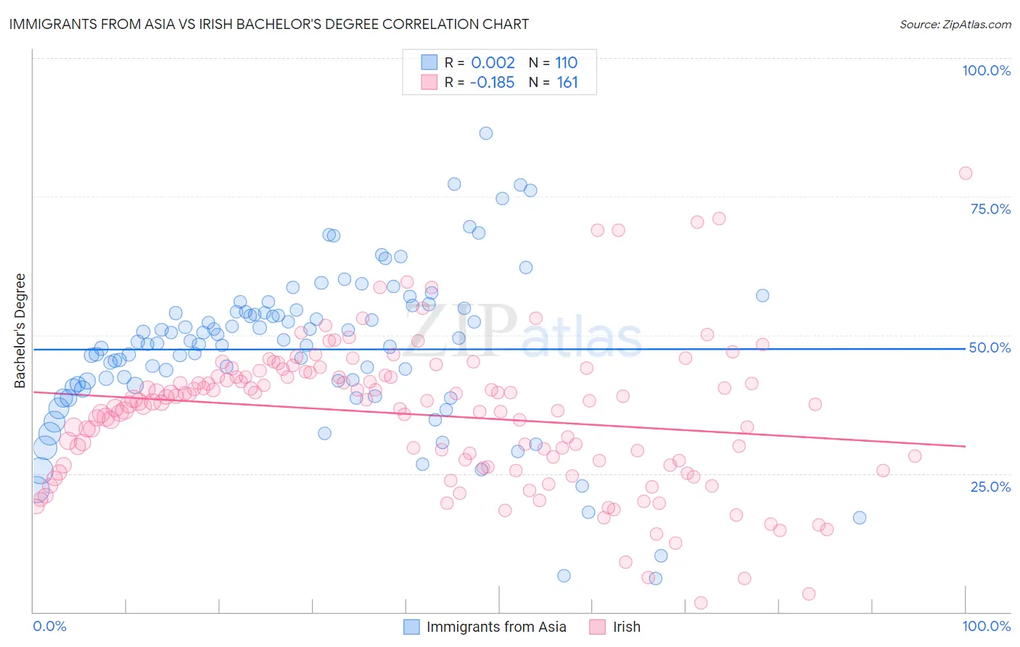Image resolution: width=1020 pixels, height=647 pixels.
Task: Click the chart title text
Action: pos(268,24)
